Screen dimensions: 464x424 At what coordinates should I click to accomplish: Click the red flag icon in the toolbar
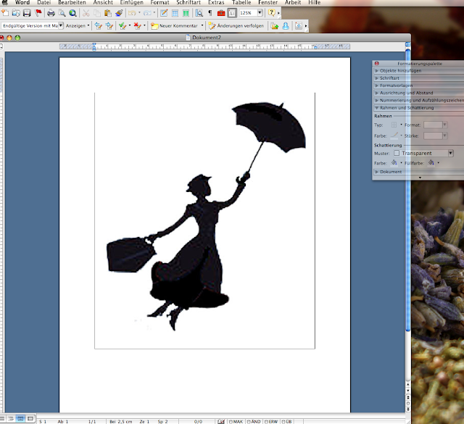(x=38, y=13)
